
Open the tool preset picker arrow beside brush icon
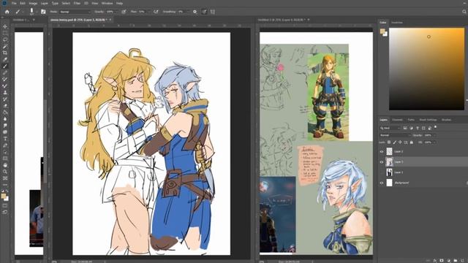pos(23,12)
